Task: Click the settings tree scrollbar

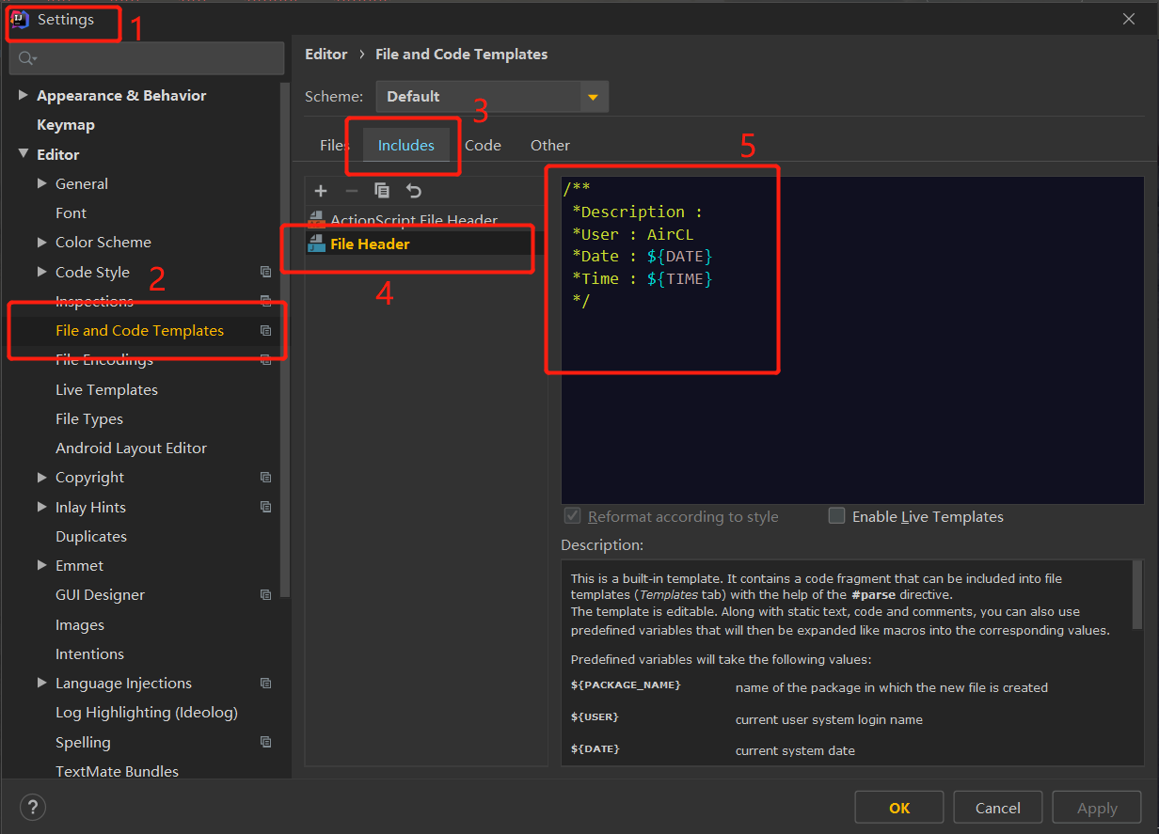Action: pyautogui.click(x=285, y=338)
